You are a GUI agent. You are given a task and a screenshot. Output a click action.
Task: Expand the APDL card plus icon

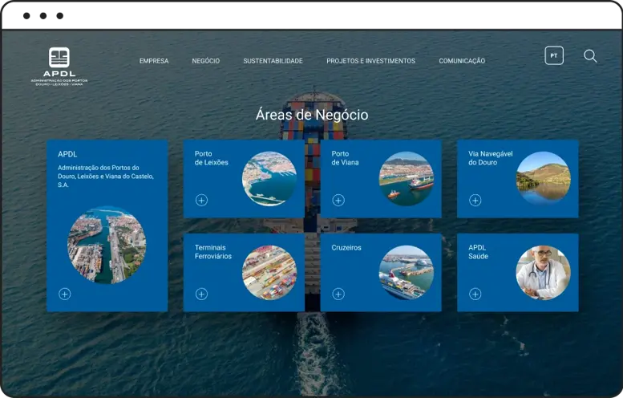(65, 294)
